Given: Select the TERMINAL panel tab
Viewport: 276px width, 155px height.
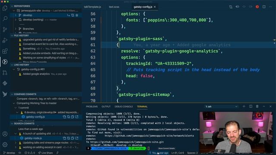Looking at the screenshot, I should click(142, 106).
